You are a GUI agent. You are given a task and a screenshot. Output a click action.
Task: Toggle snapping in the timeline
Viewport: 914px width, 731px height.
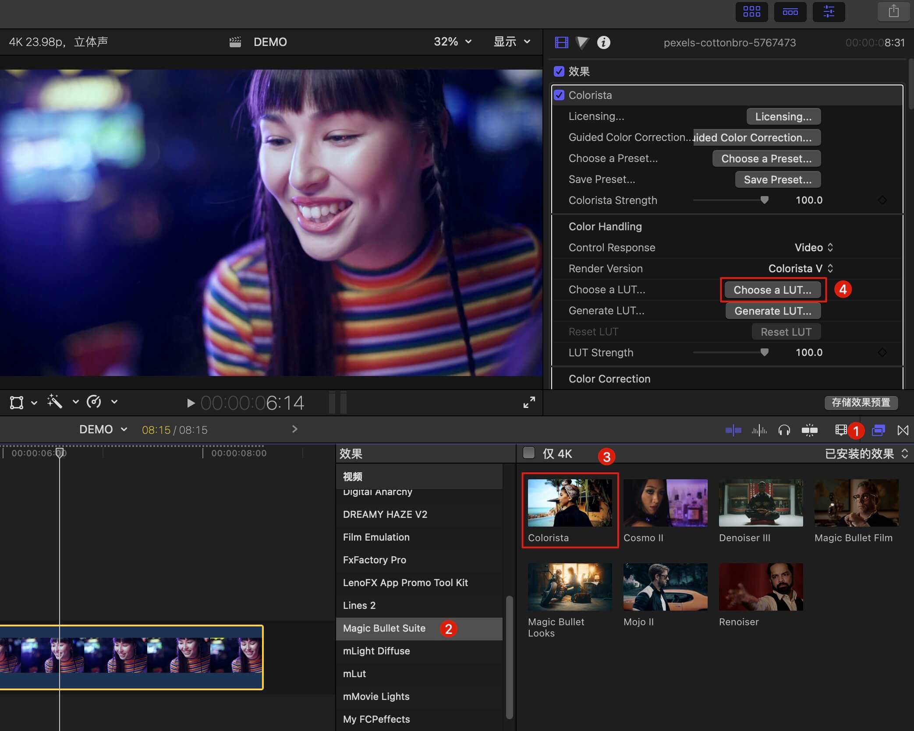[809, 430]
